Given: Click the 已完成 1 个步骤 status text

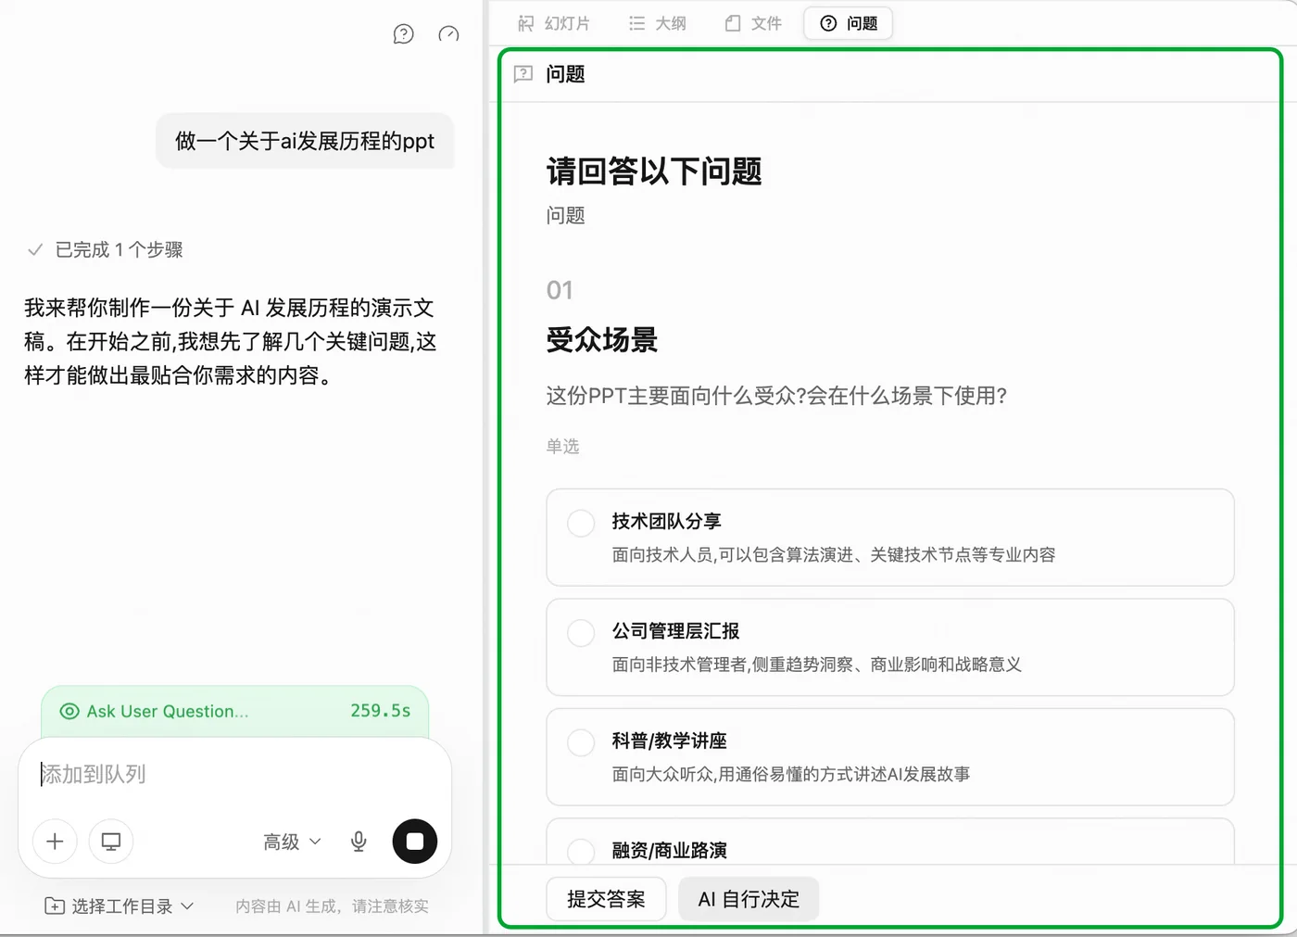Looking at the screenshot, I should (x=120, y=249).
